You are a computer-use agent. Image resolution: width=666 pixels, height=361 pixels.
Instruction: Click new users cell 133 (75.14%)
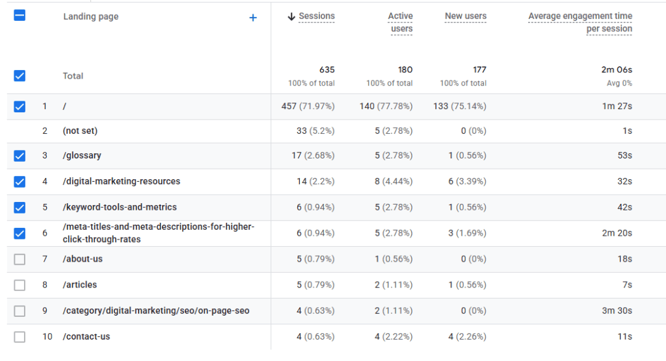(x=460, y=106)
